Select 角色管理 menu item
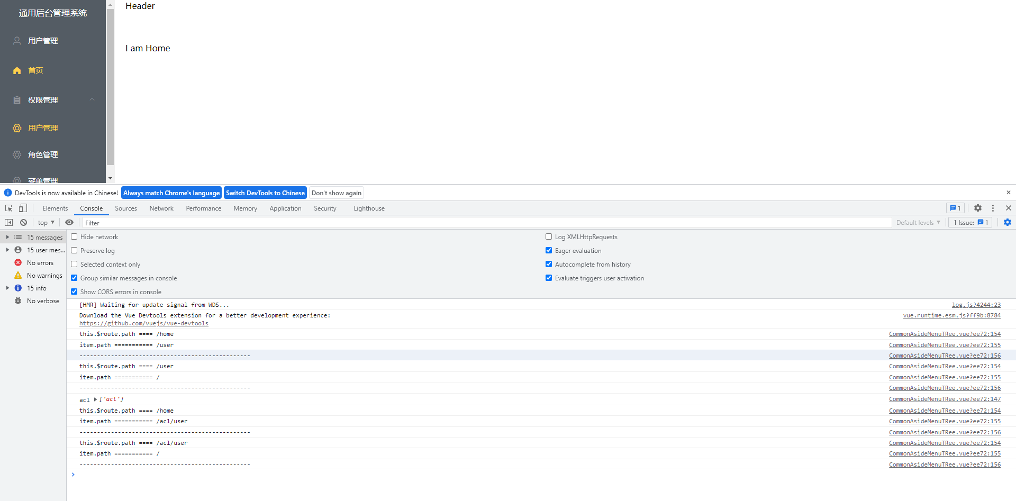 (x=53, y=154)
